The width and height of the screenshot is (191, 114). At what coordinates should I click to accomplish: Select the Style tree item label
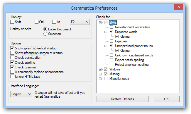(113, 23)
